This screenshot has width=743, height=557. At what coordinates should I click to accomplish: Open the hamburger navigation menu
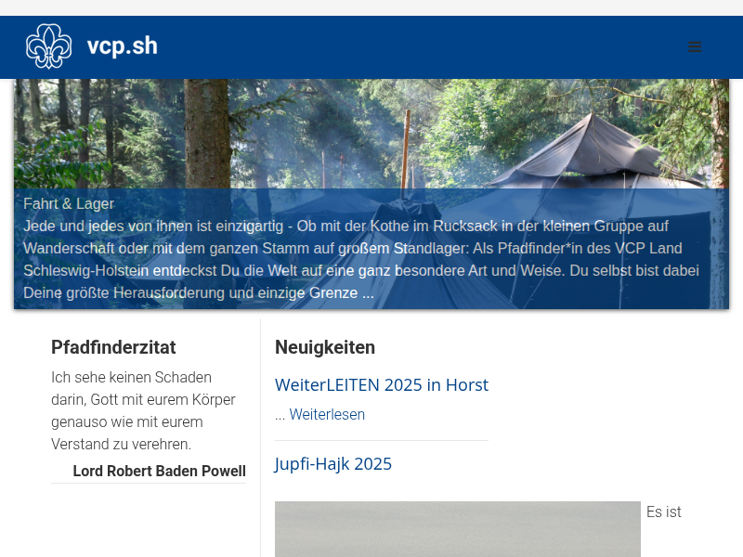694,46
